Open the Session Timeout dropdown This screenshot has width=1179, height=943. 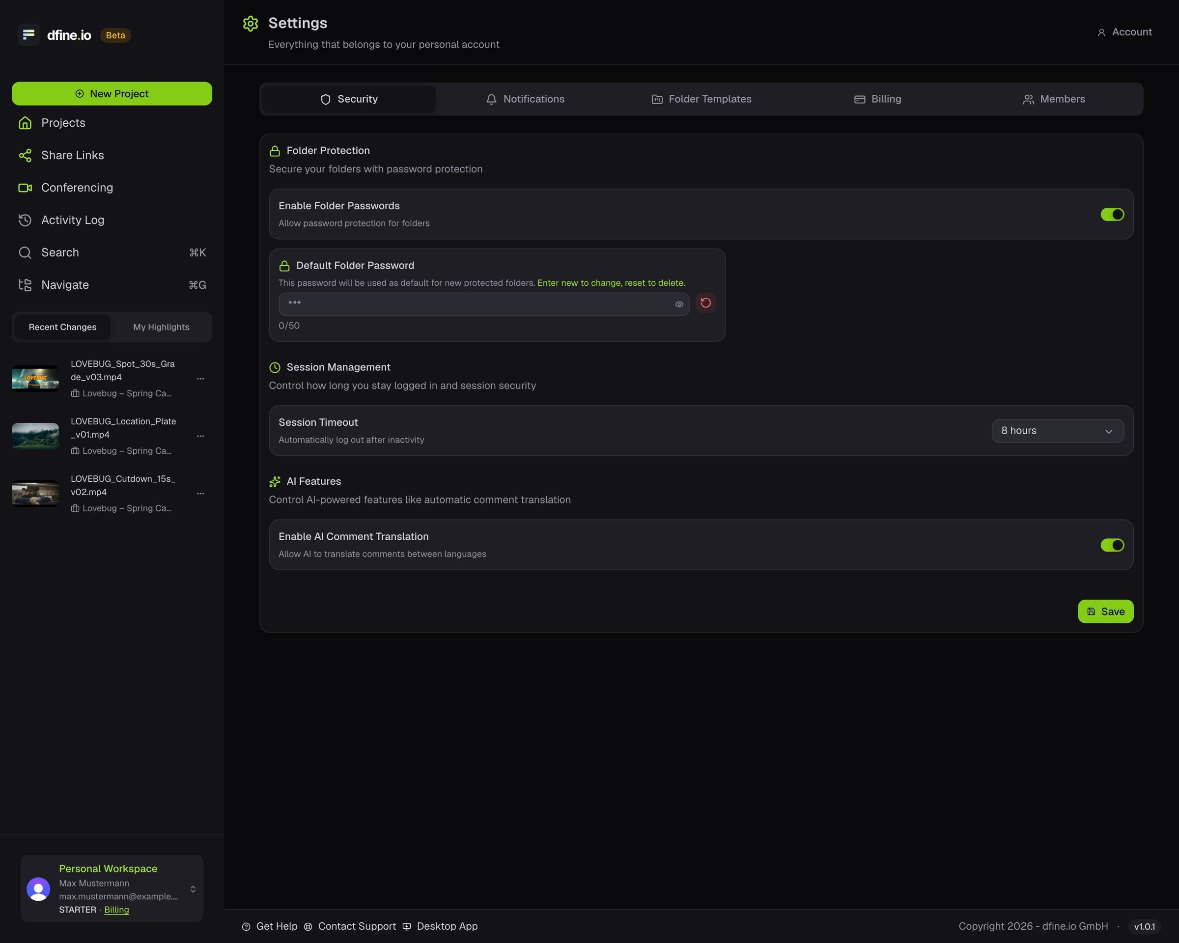1058,431
